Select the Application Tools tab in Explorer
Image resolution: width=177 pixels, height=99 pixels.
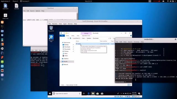(x=86, y=35)
